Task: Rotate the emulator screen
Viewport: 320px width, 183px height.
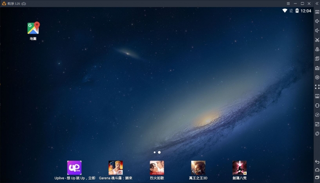Action: [317, 134]
